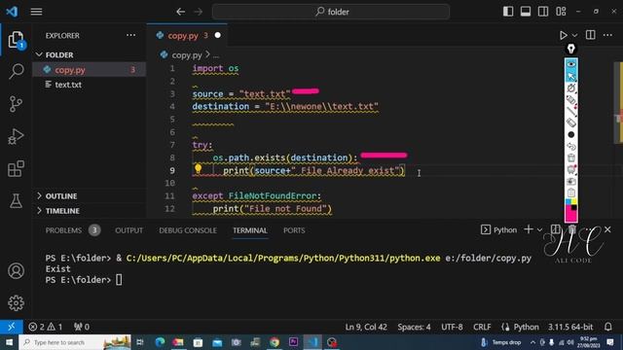Open the brush size dot in drawing toolbar

(571, 134)
